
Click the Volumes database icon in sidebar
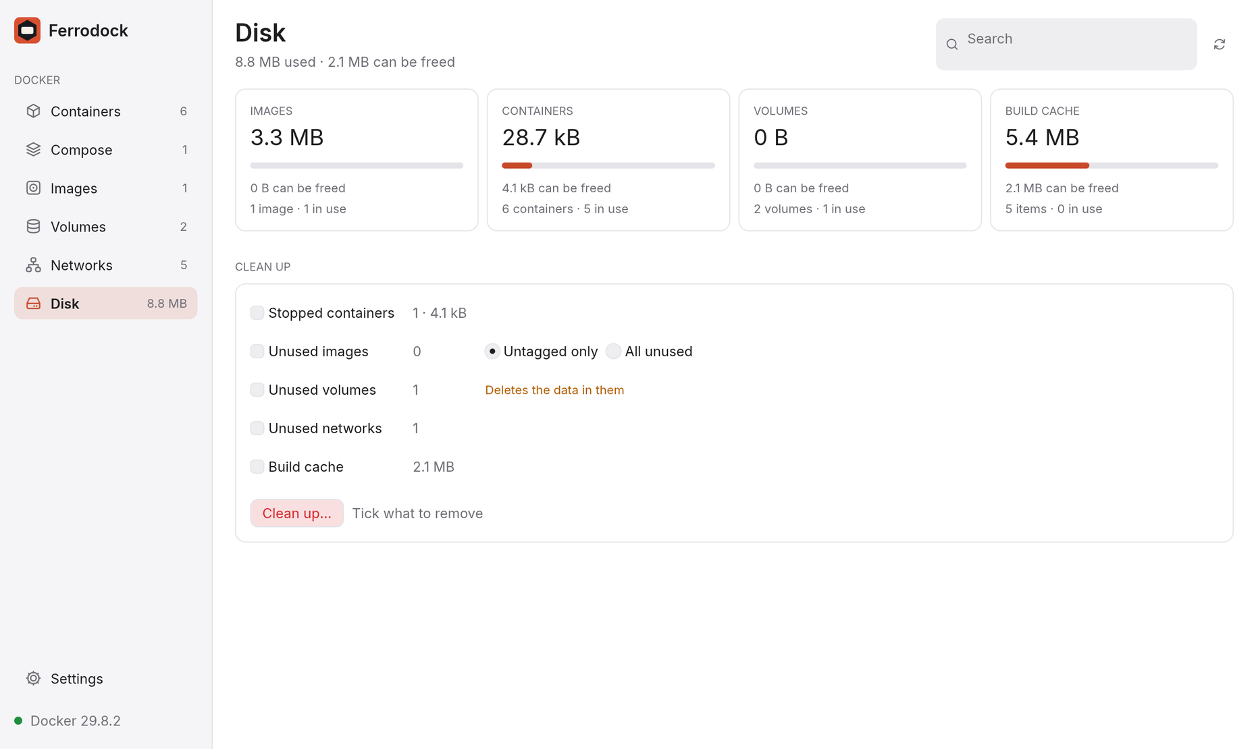(33, 226)
